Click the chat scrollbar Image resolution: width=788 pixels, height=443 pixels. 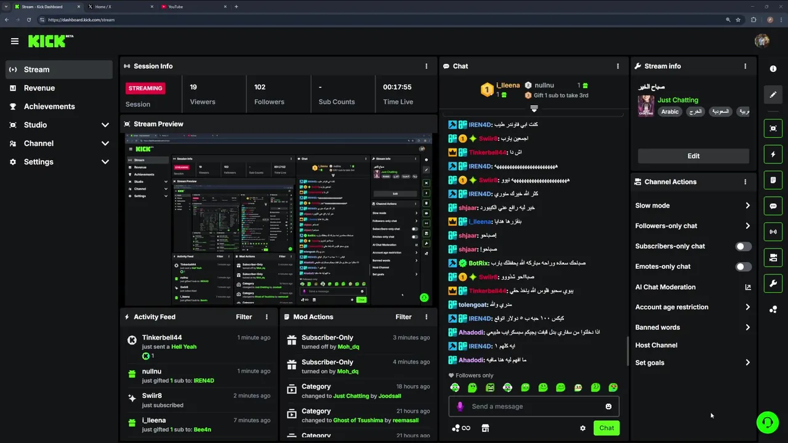(x=628, y=352)
